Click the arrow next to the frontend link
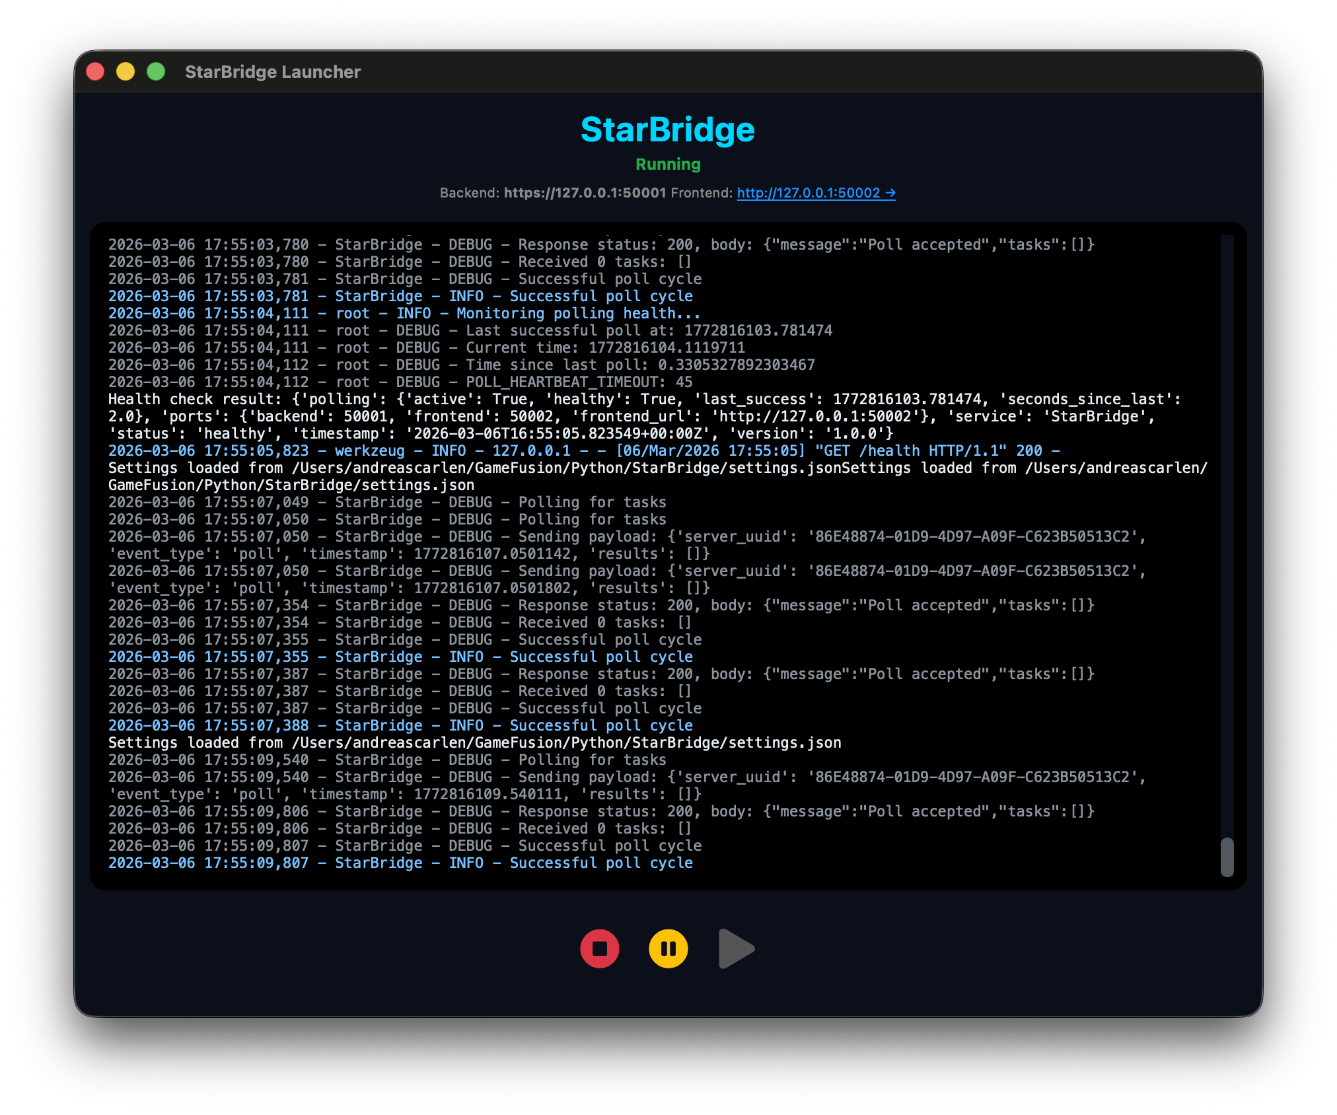Viewport: 1337px width, 1115px height. click(890, 194)
